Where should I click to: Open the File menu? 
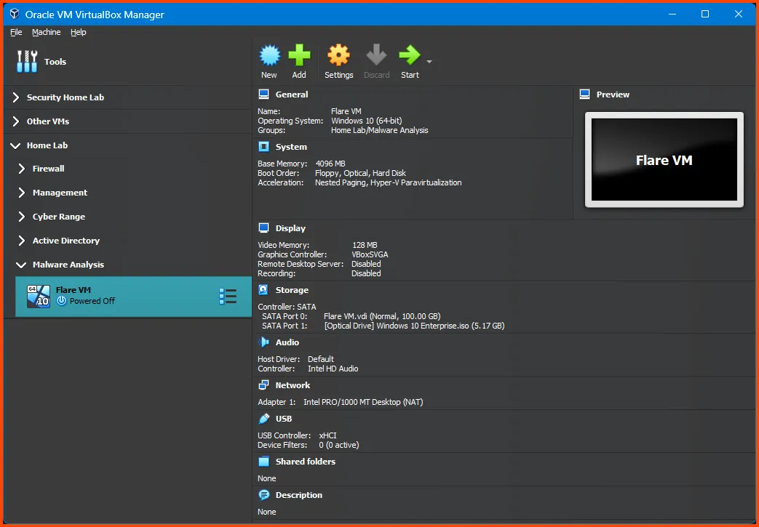[x=16, y=32]
